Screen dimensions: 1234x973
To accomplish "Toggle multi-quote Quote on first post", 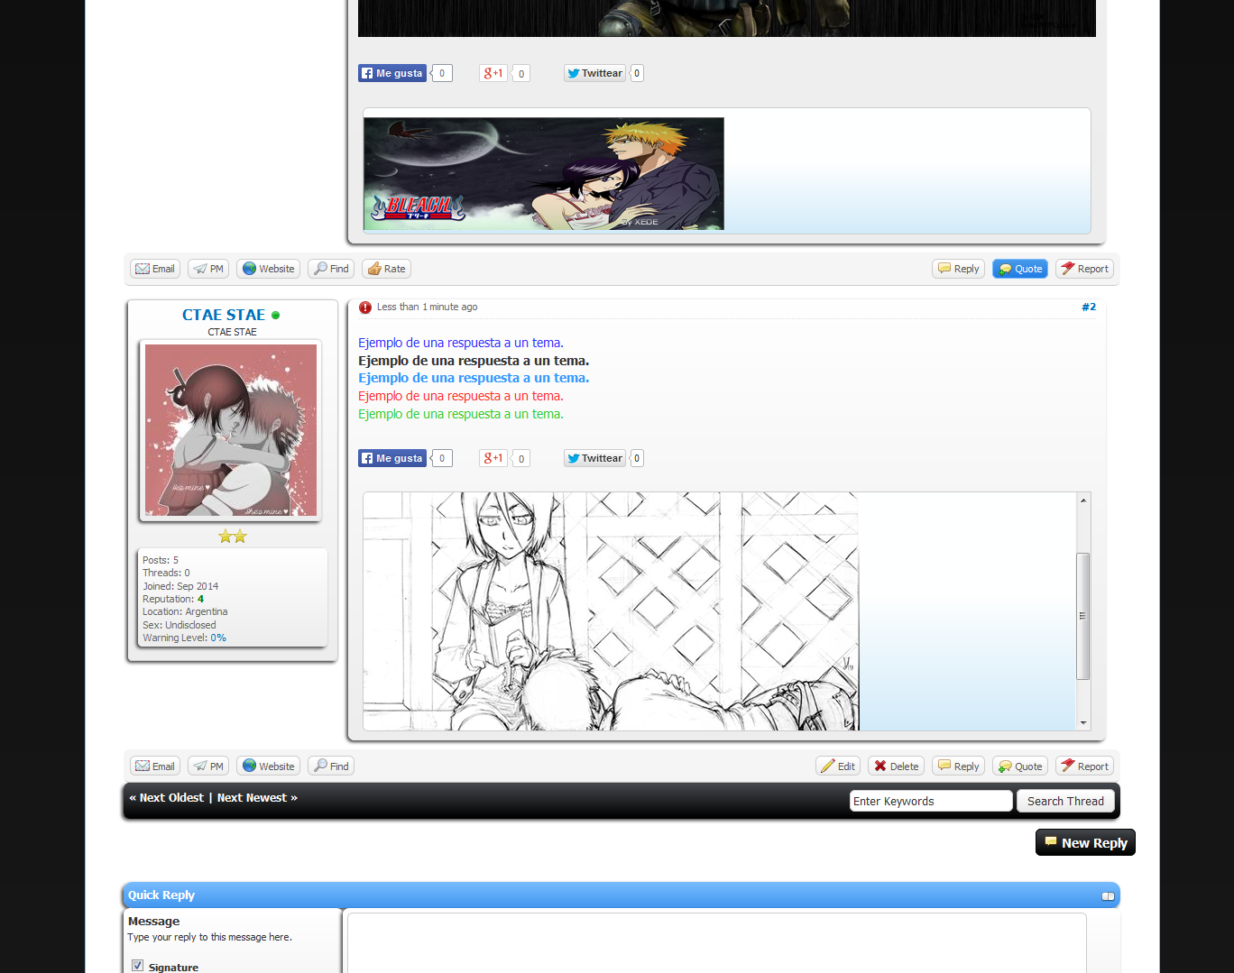I will point(1019,269).
